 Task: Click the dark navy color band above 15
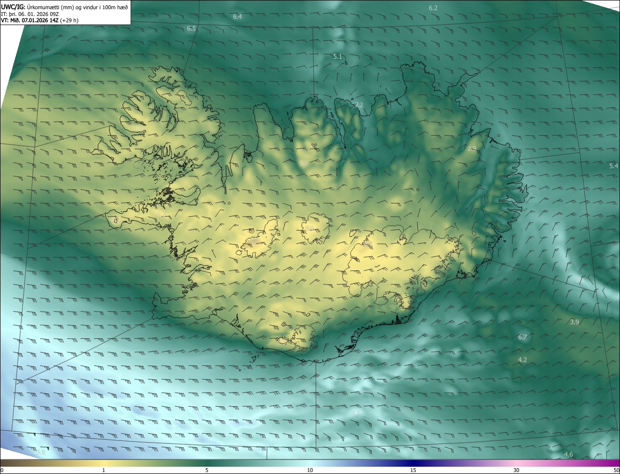(x=413, y=463)
